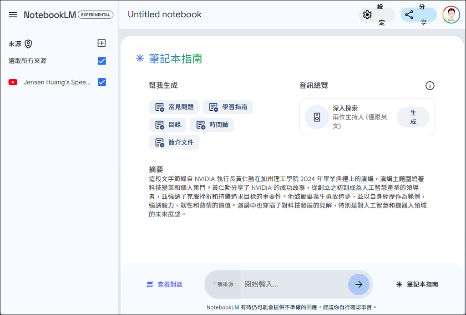Click the NotebookLM logo text
466x315 pixels.
pyautogui.click(x=50, y=15)
